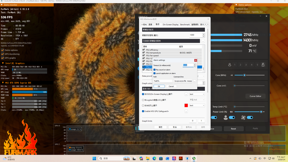
Task: Click the alarm Command line field
Action: tap(183, 81)
